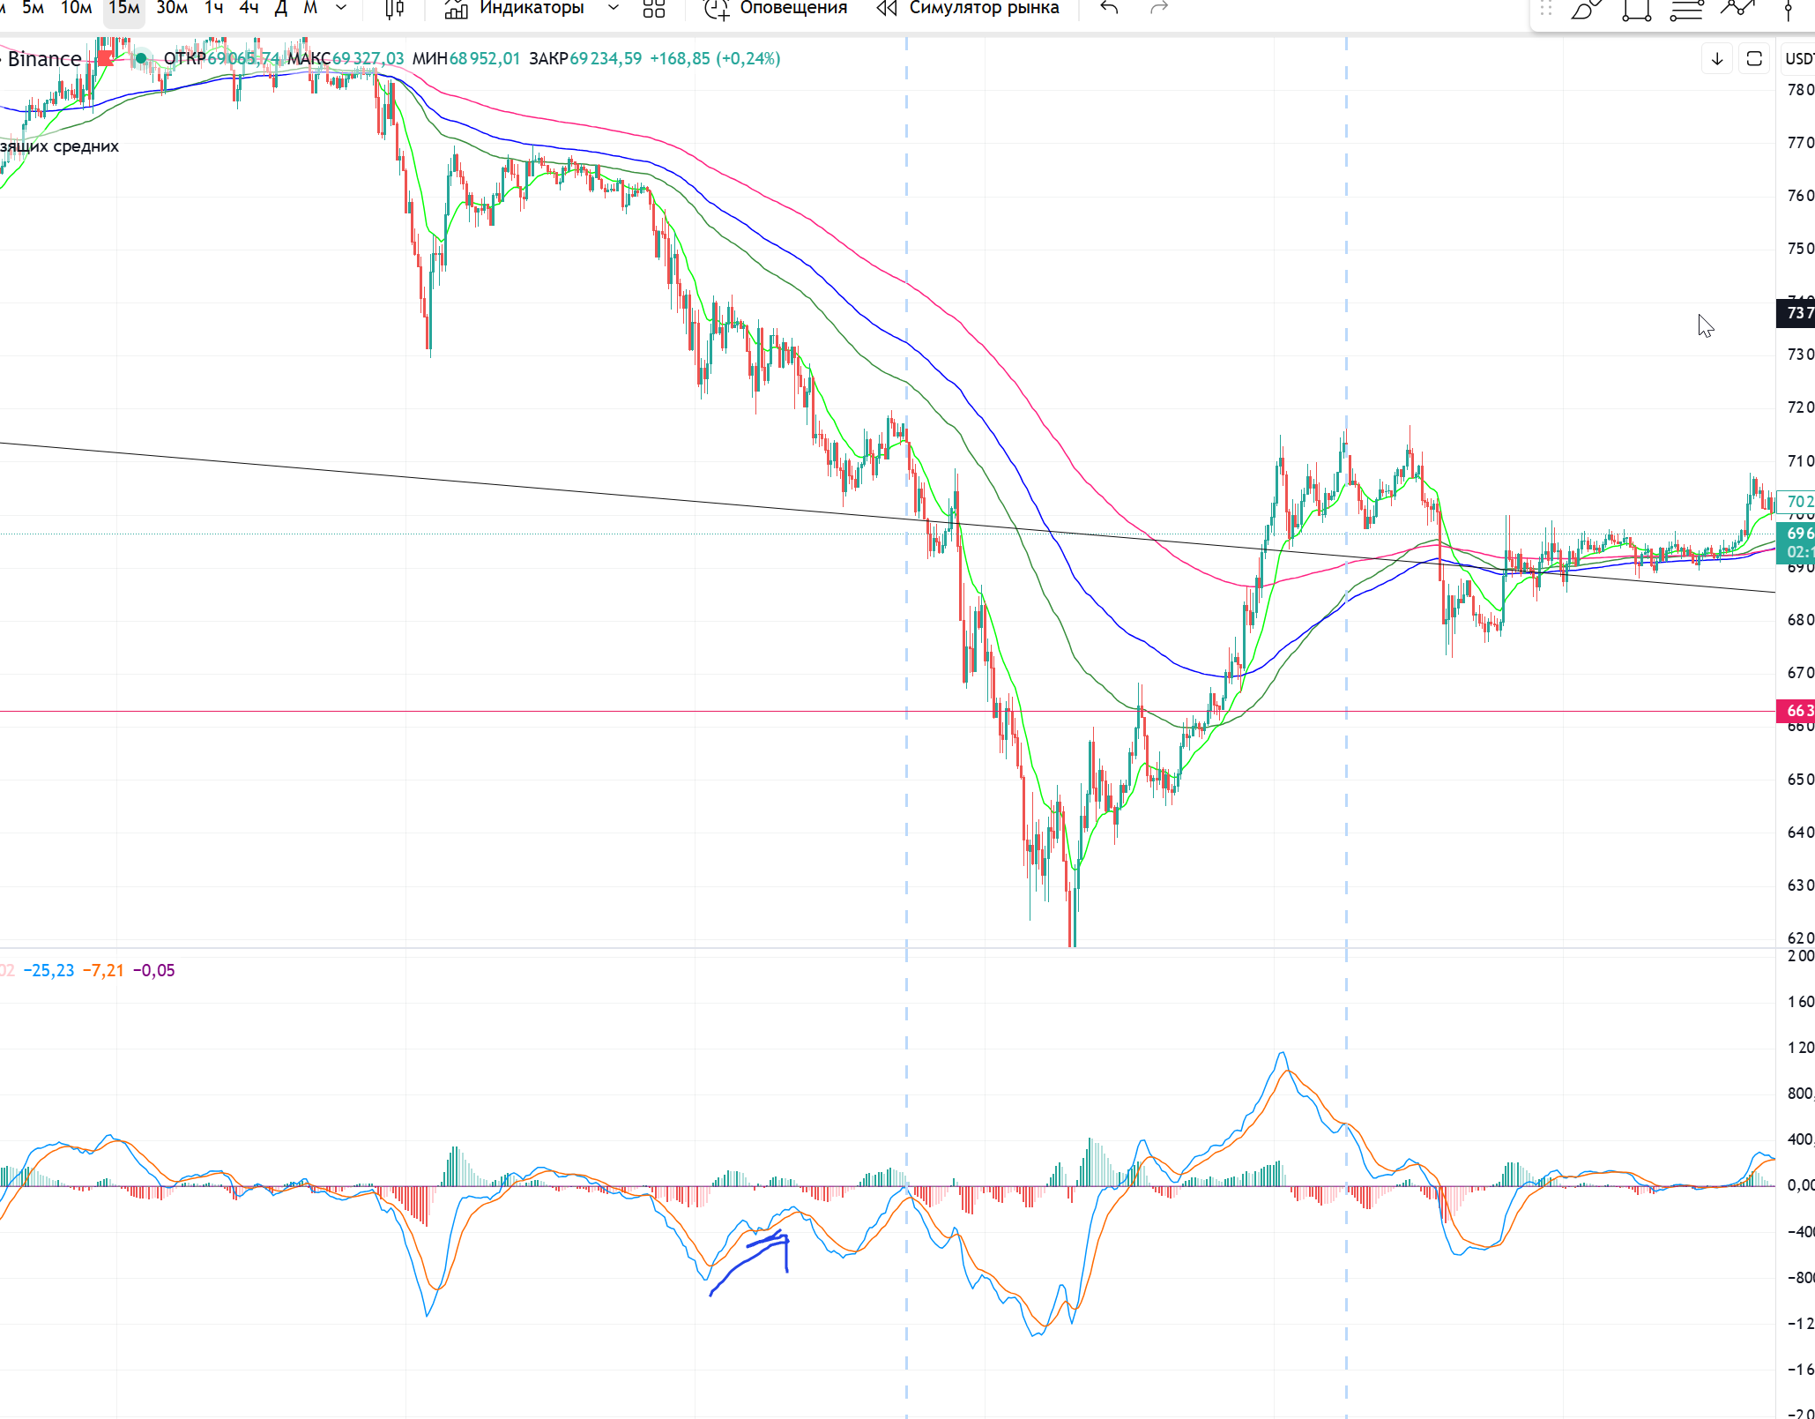Viewport: 1815px width, 1419px height.
Task: Select the rectangle drawing tool
Action: tap(1636, 10)
